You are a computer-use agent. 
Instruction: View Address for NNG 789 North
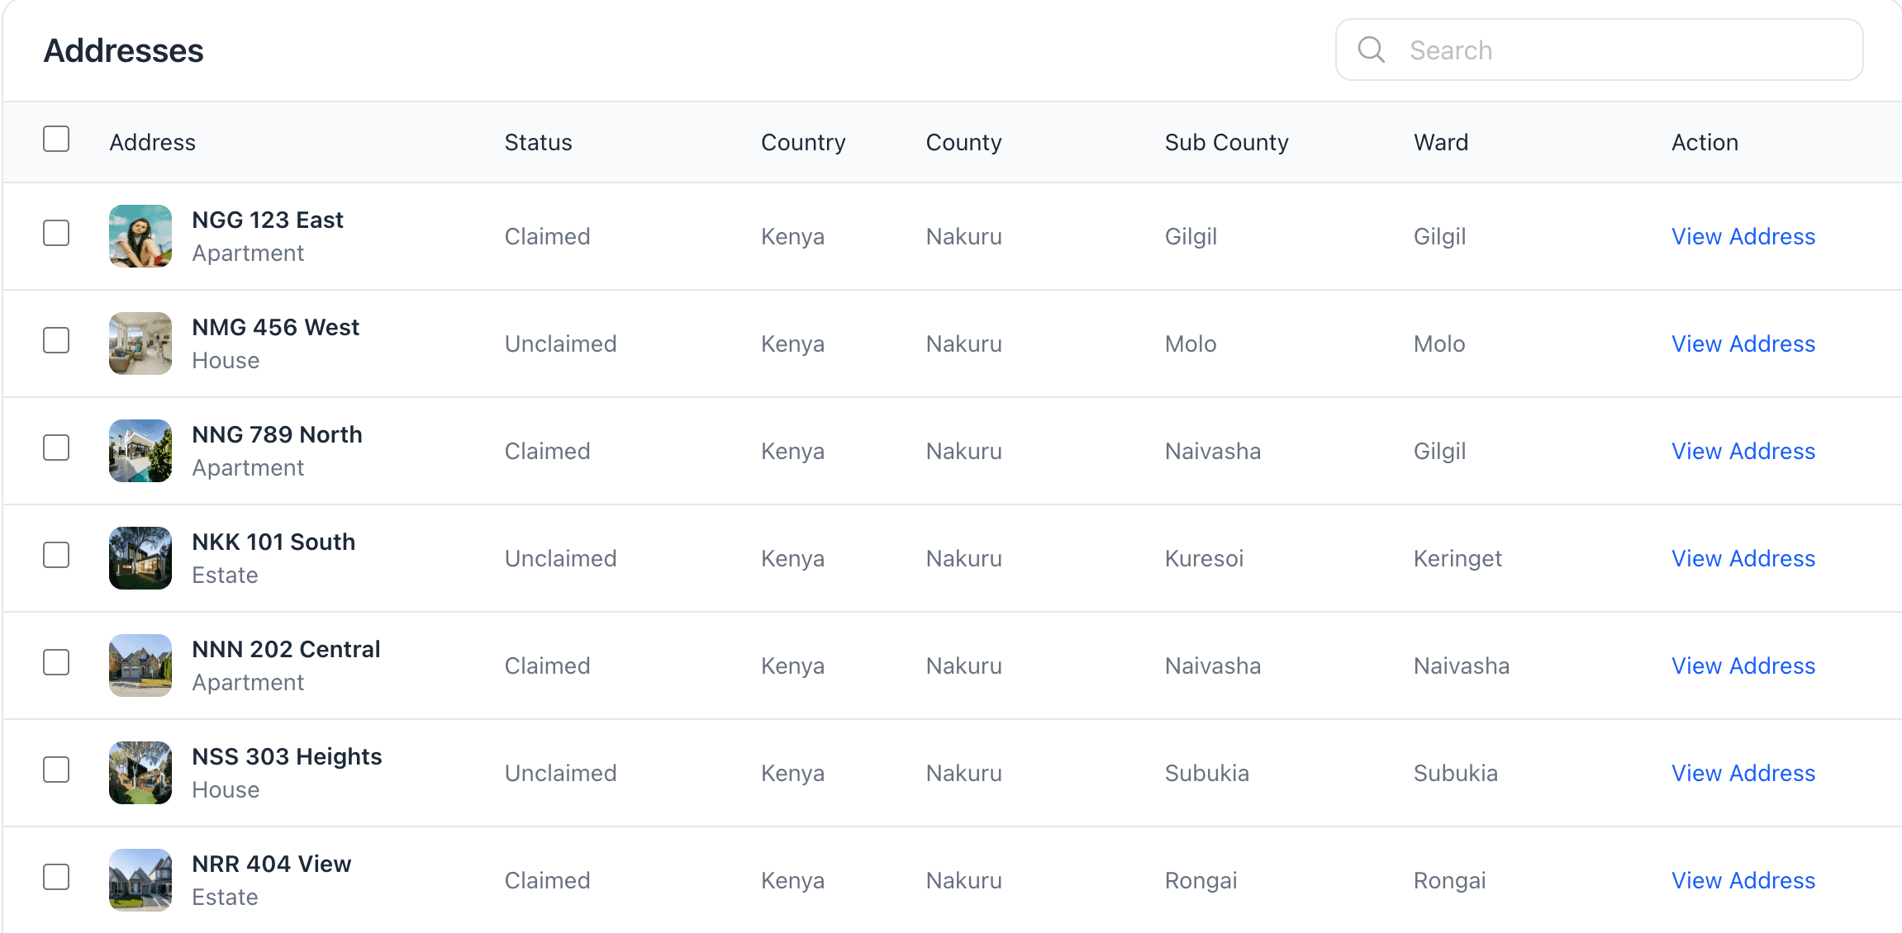[1743, 452]
